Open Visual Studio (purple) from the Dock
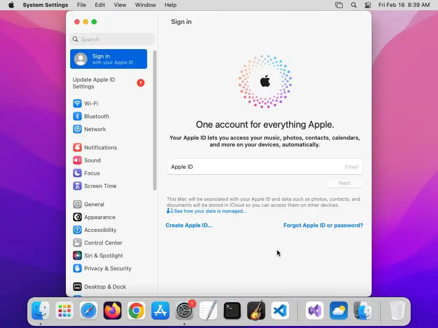 pos(315,310)
